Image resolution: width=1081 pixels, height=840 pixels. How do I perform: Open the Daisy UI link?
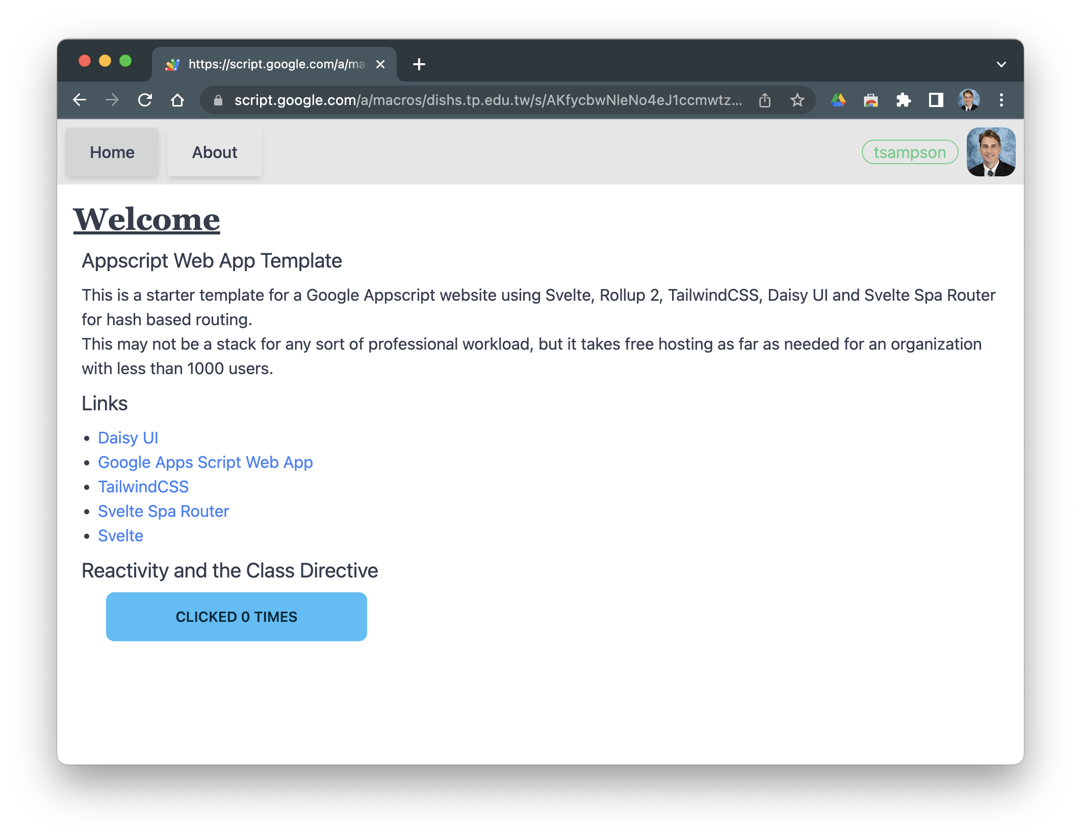point(128,438)
